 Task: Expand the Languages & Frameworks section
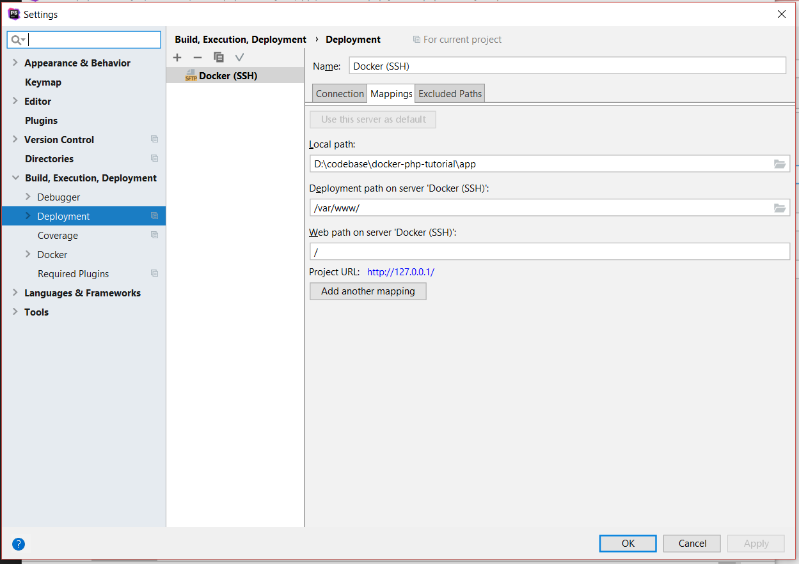[x=15, y=293]
